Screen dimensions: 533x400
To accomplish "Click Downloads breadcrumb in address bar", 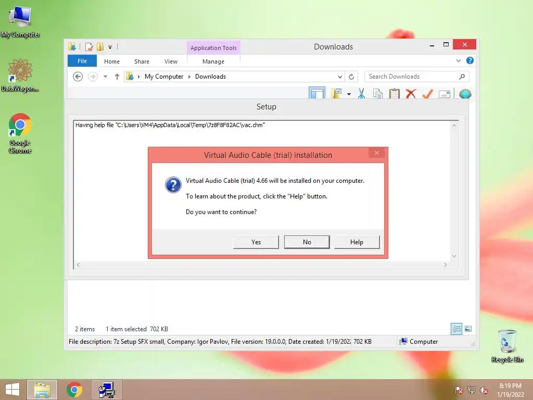I will pos(210,77).
